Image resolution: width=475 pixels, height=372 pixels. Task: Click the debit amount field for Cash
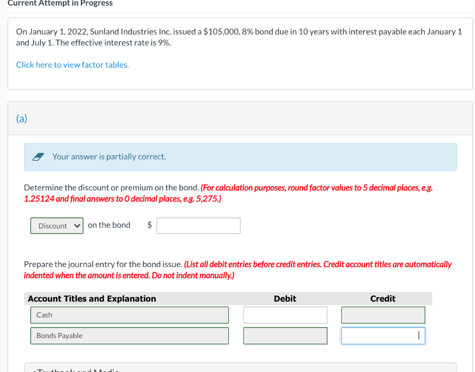tap(285, 314)
